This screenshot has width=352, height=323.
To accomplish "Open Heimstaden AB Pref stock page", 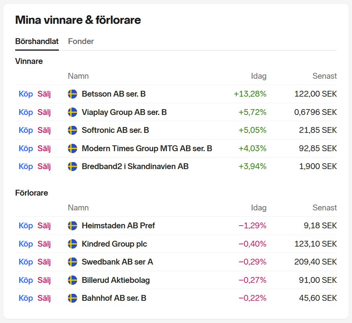I will click(x=118, y=226).
